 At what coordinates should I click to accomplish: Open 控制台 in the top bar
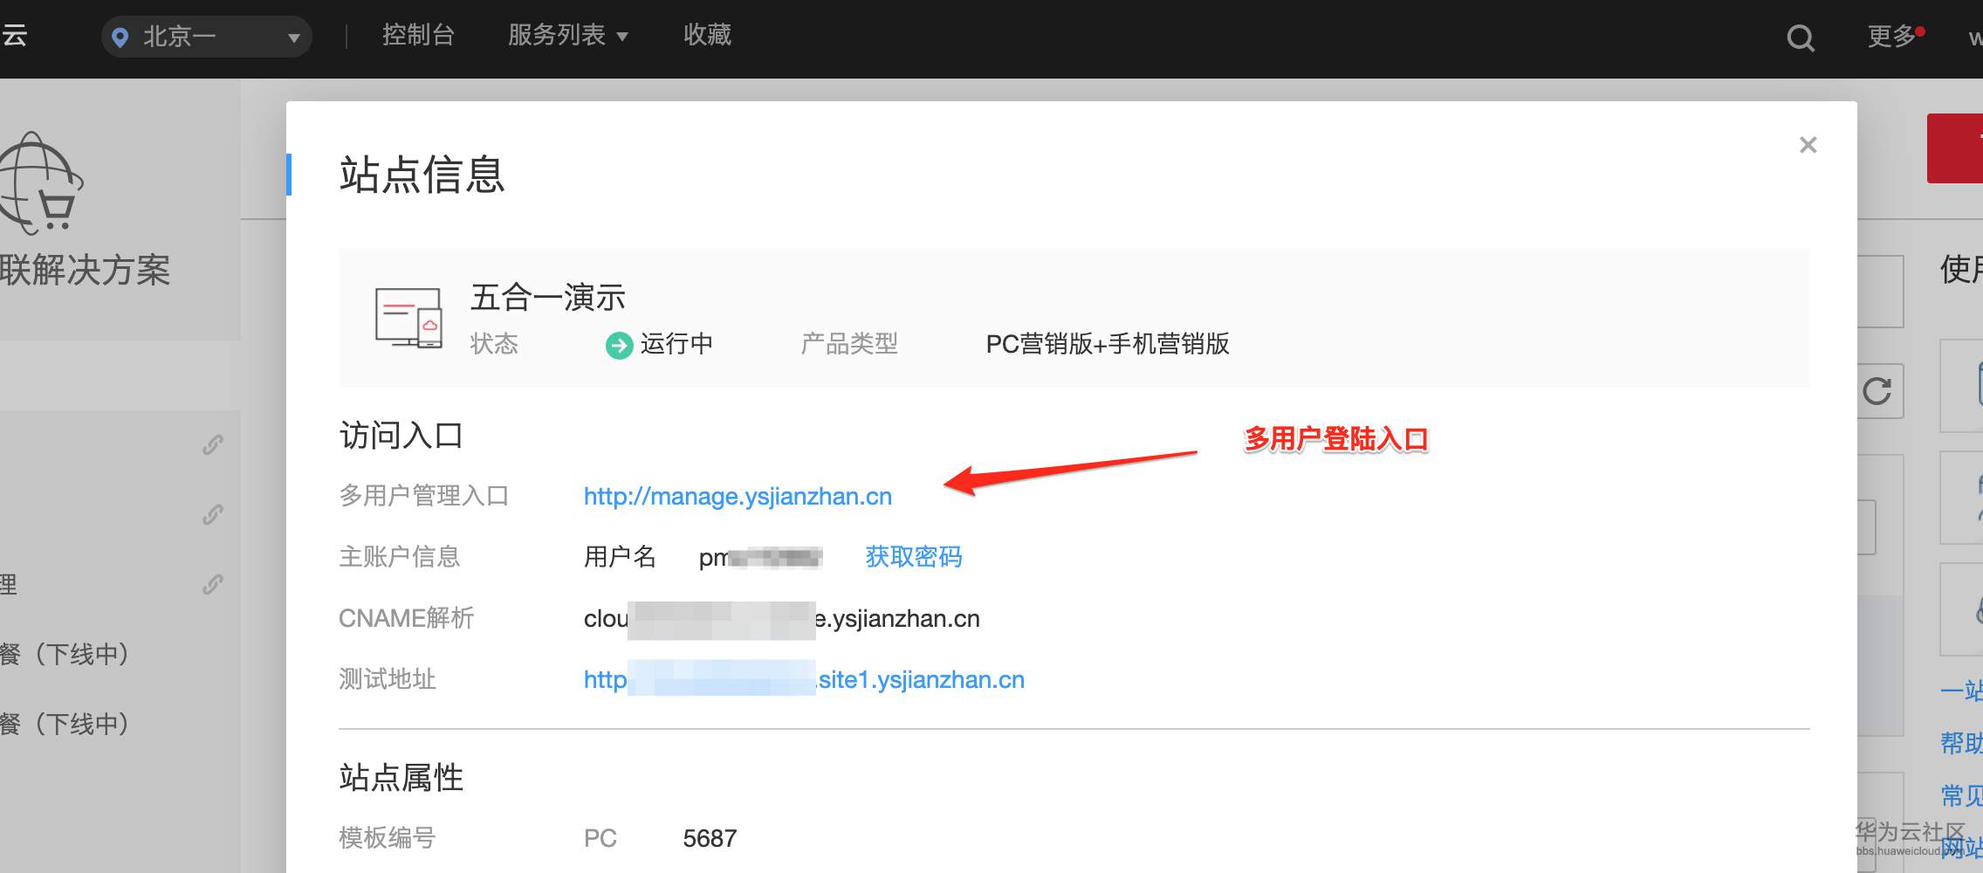click(x=418, y=35)
